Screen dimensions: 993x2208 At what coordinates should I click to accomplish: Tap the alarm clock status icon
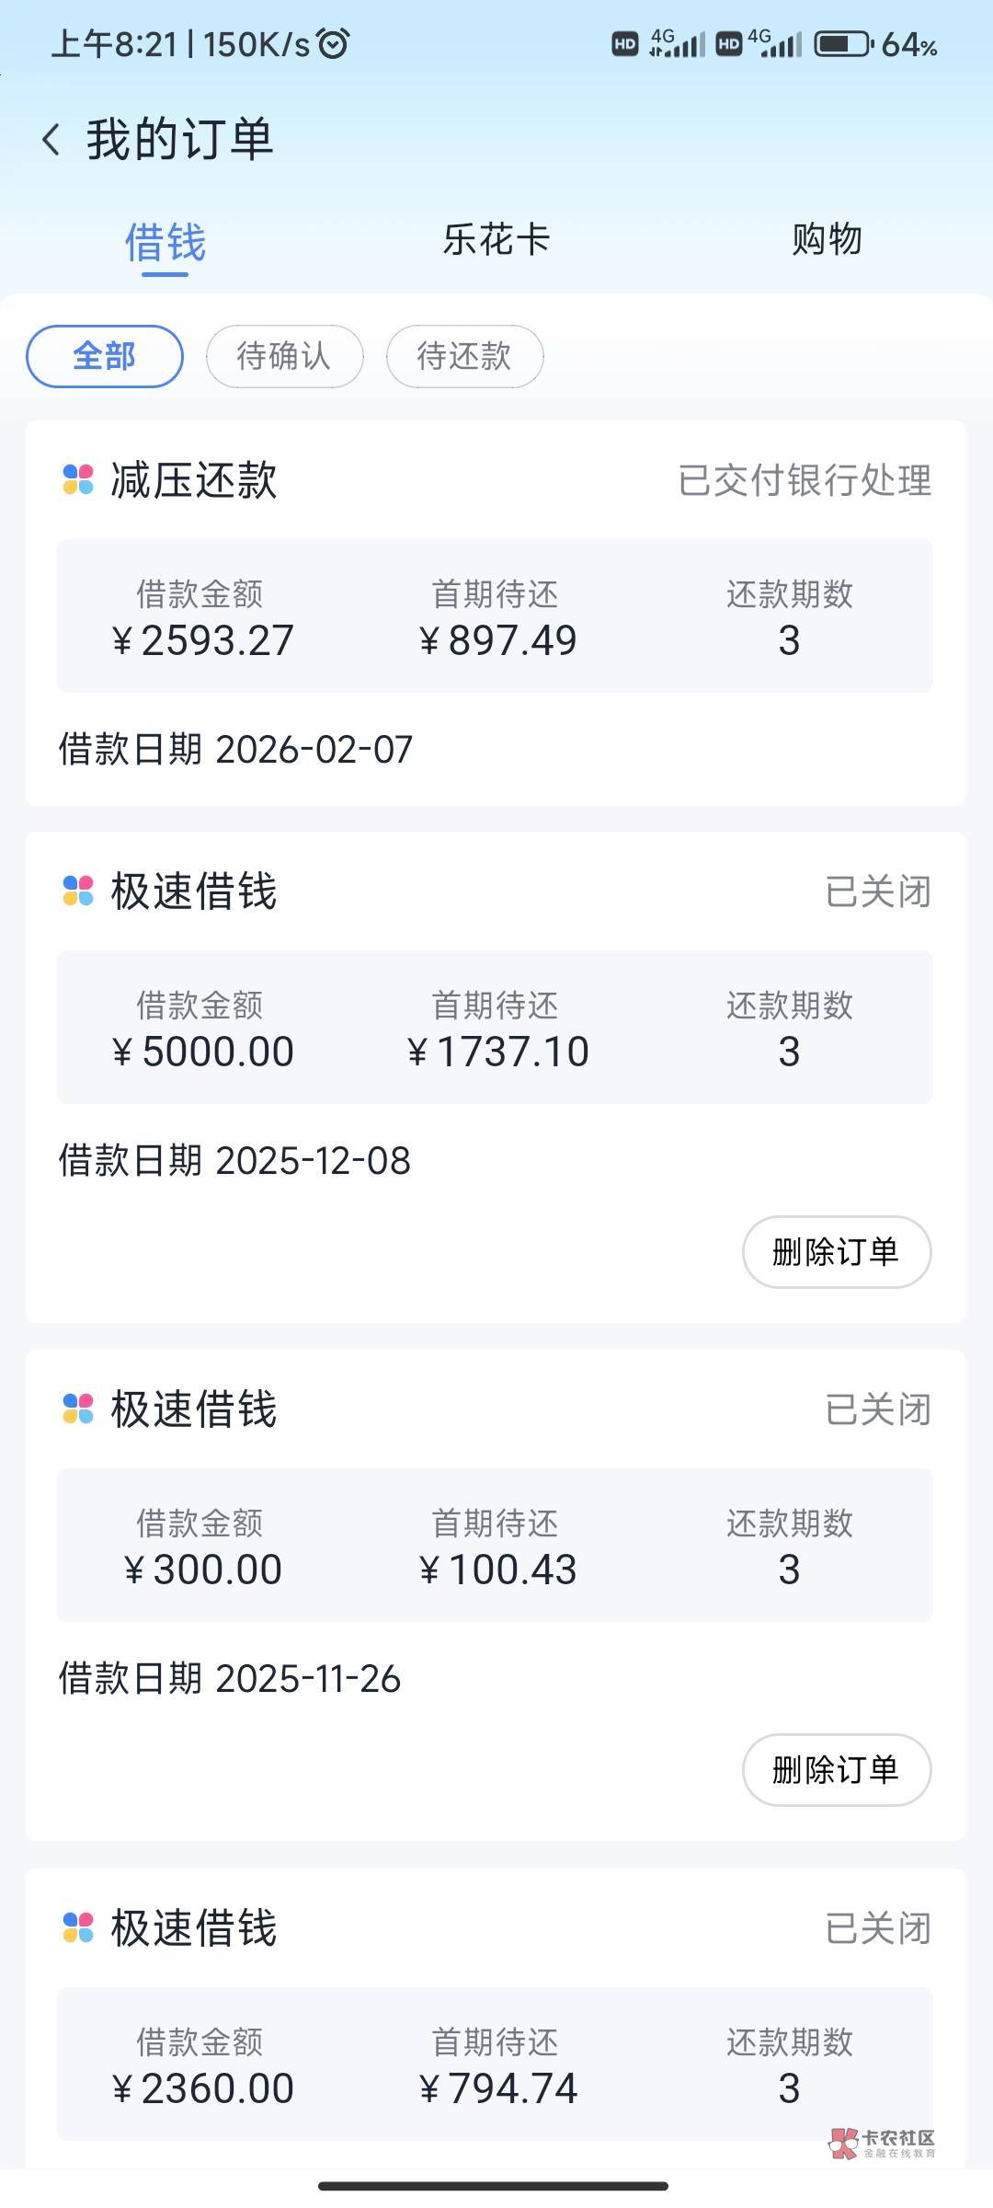coord(333,43)
